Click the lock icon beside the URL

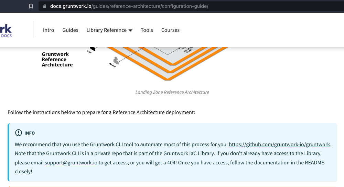pos(45,6)
